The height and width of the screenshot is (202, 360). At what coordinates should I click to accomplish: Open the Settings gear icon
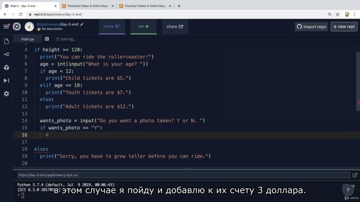pyautogui.click(x=6, y=94)
